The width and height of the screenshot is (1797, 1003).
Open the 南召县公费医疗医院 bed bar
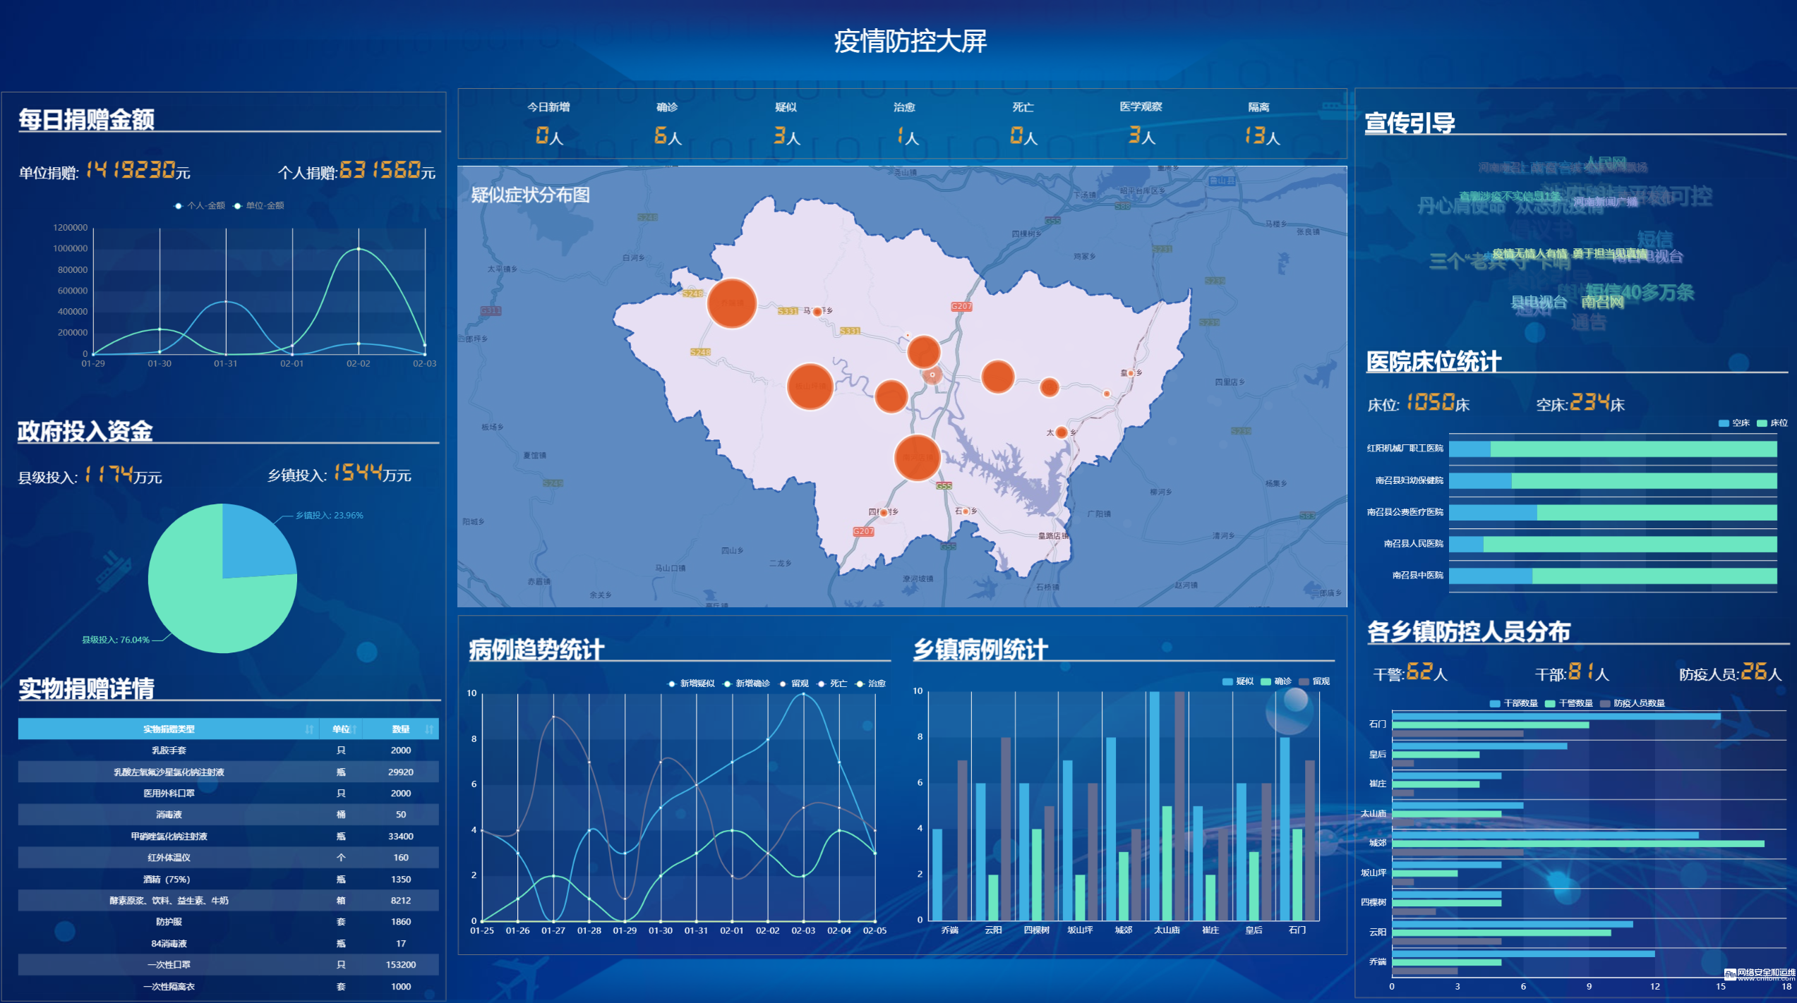point(1613,513)
